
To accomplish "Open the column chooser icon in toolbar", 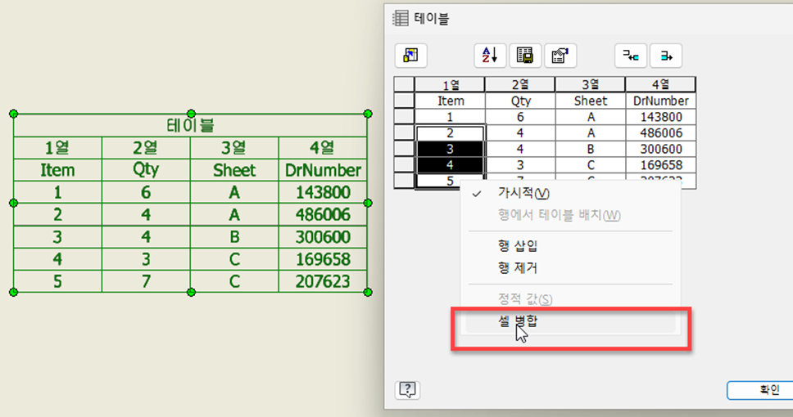I will pyautogui.click(x=410, y=55).
